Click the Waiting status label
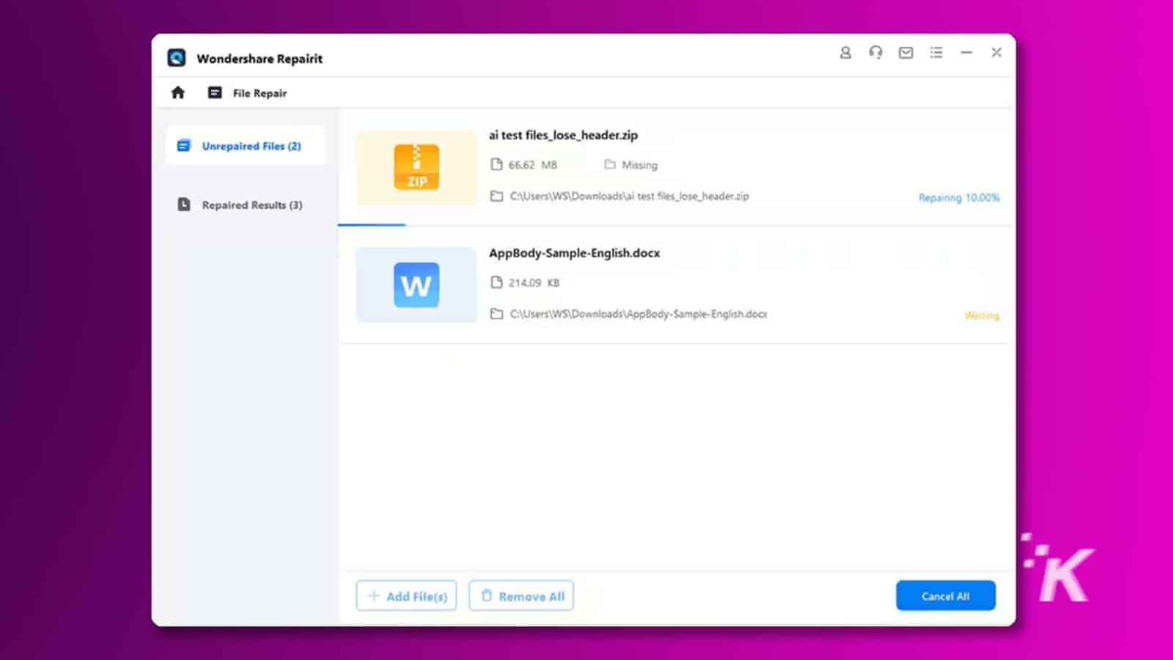 982,315
